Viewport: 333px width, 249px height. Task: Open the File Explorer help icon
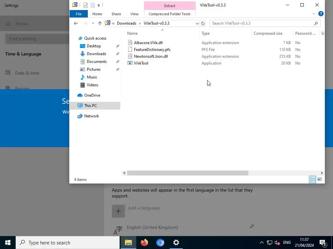[x=321, y=14]
